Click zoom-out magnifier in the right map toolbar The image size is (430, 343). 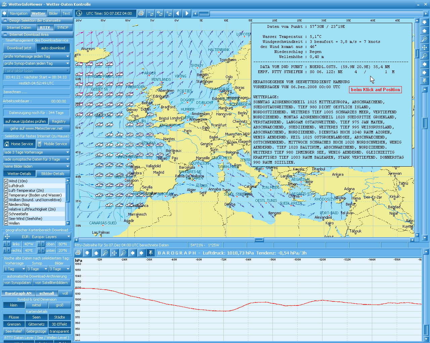[425, 56]
